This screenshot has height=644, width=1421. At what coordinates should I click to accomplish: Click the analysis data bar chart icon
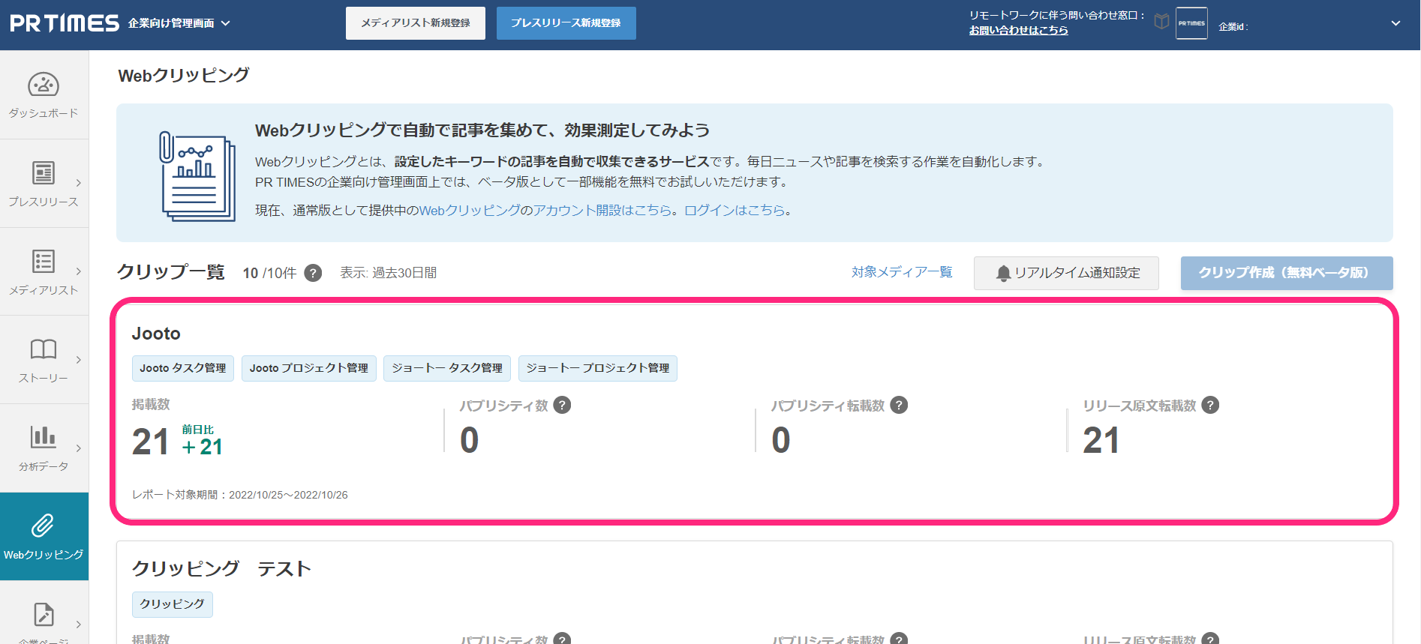pyautogui.click(x=44, y=436)
